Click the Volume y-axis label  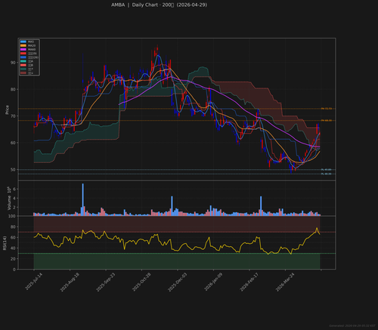coord(9,199)
